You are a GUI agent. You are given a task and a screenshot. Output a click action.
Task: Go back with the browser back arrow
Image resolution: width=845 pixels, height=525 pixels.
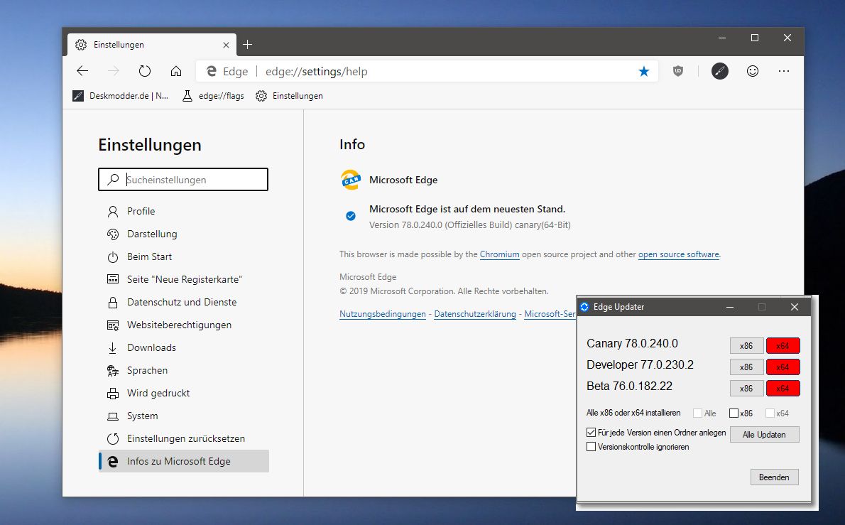tap(82, 71)
